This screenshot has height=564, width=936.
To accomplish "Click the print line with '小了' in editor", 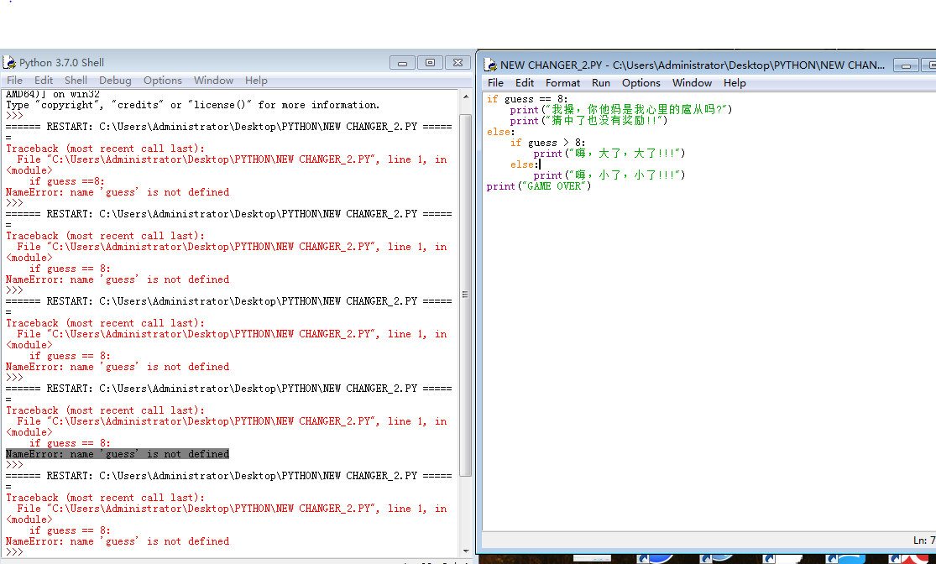I will [x=609, y=175].
